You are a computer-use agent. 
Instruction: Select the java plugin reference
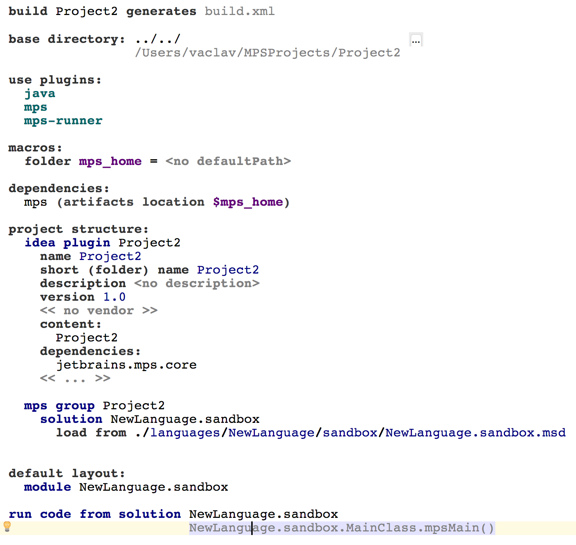click(x=40, y=94)
